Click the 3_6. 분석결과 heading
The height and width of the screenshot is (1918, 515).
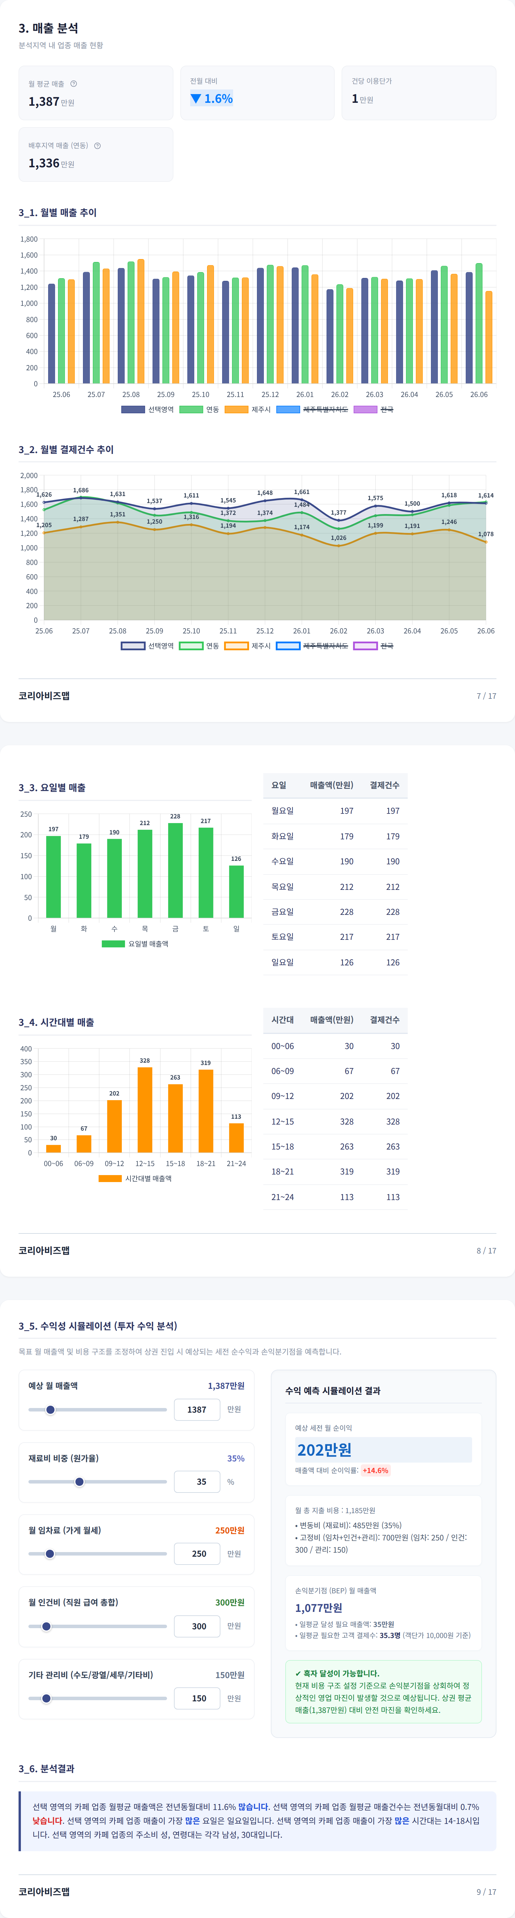(46, 1768)
